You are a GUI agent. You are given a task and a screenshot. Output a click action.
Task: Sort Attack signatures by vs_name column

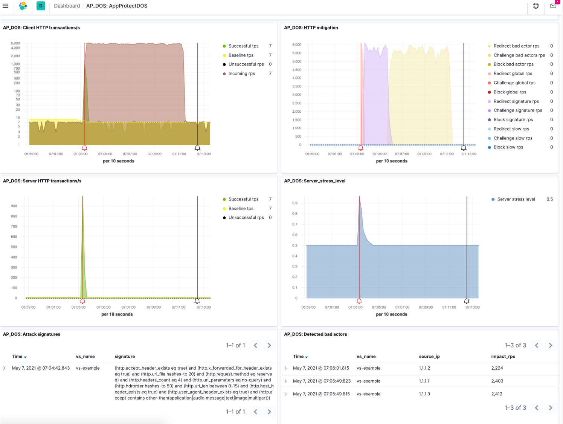[x=85, y=357]
